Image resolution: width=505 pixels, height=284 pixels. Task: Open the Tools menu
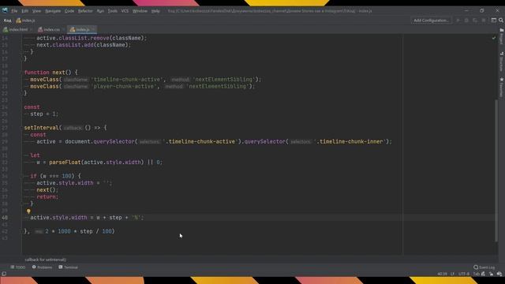[x=112, y=11]
